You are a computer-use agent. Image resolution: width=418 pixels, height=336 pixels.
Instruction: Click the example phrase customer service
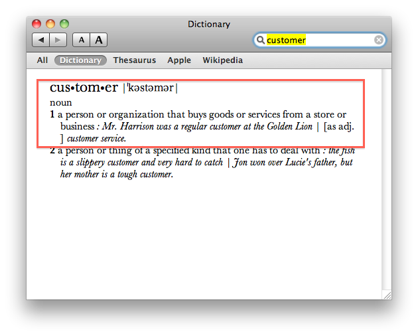[x=96, y=139]
